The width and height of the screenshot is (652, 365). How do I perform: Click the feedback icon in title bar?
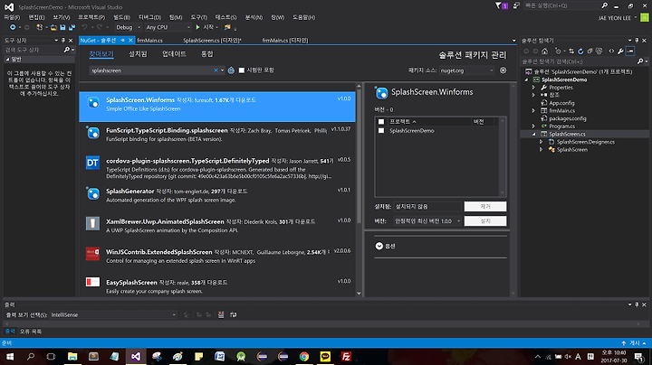pyautogui.click(x=516, y=5)
